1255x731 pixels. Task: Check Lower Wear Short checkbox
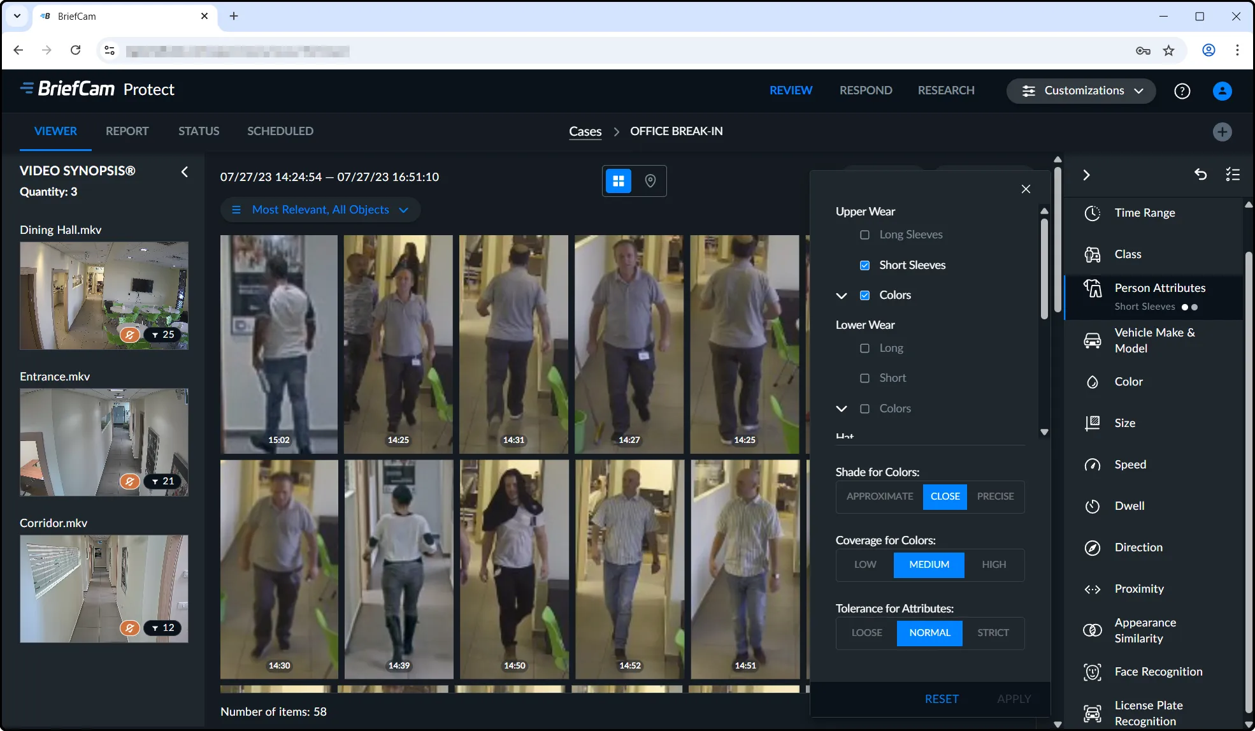864,379
